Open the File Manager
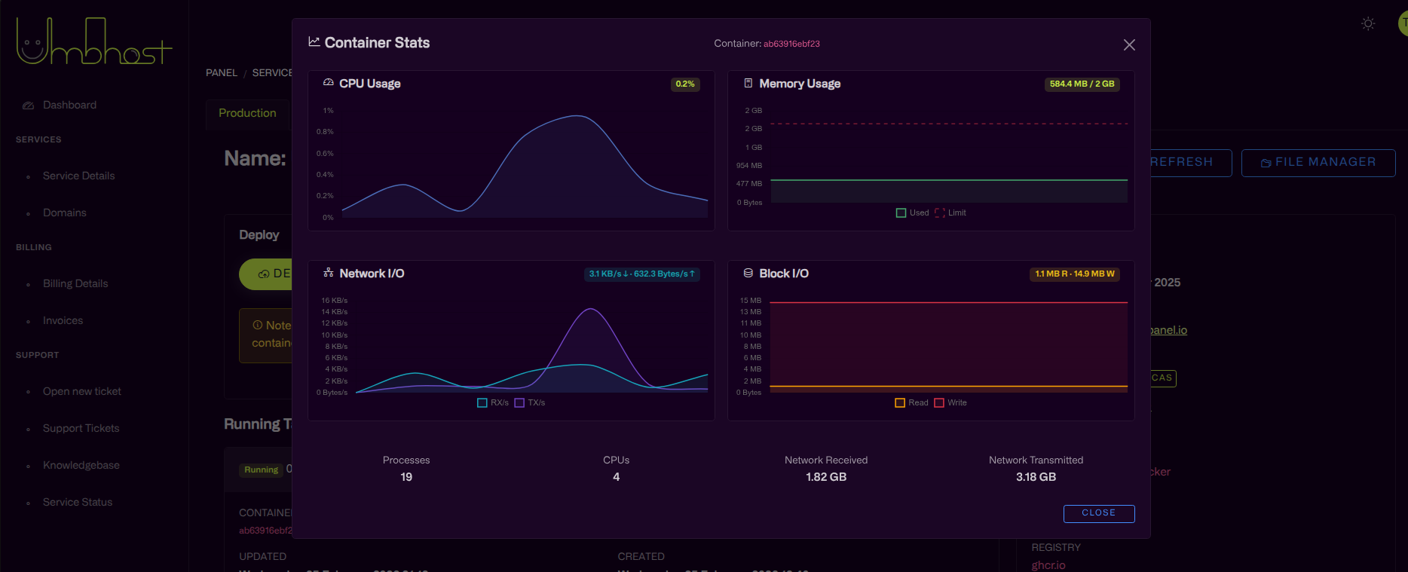The height and width of the screenshot is (572, 1408). [x=1318, y=163]
